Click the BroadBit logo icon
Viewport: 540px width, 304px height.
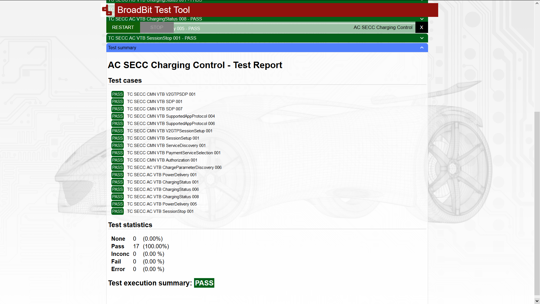107,10
